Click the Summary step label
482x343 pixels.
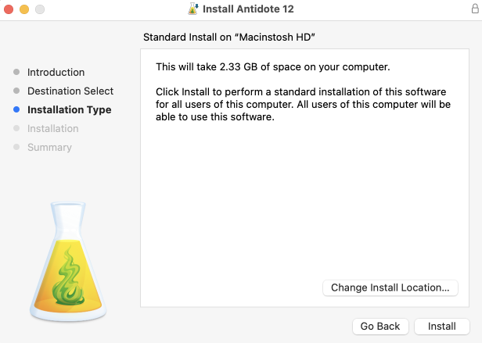49,148
